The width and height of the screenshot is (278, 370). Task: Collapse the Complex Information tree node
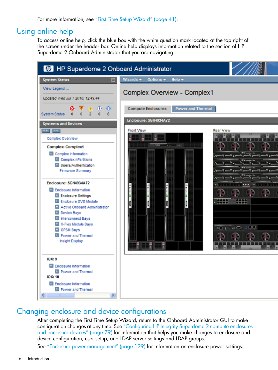(x=51, y=154)
